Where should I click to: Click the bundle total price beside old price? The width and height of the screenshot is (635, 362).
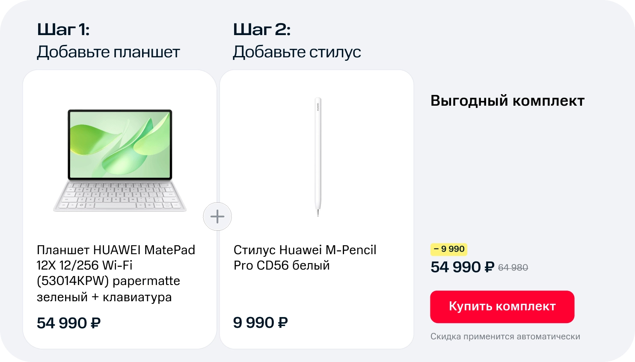coord(462,267)
